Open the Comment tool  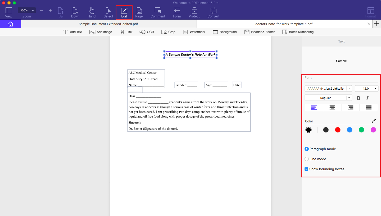tap(158, 12)
